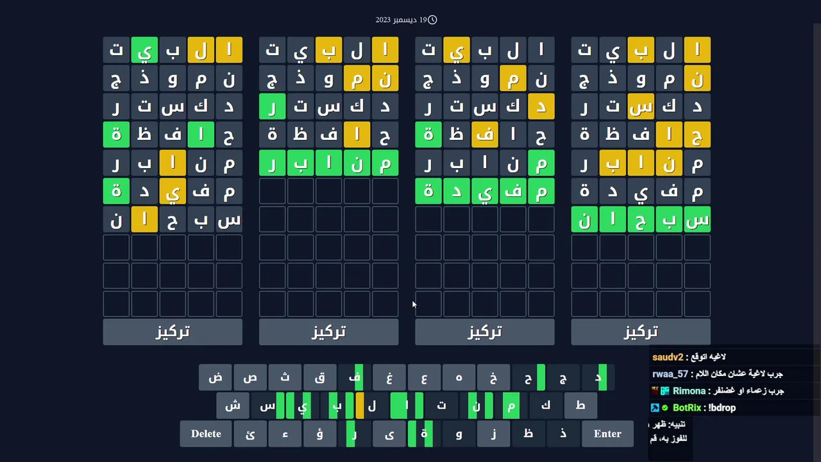Tap the ؤ key
This screenshot has height=462, width=821.
319,434
